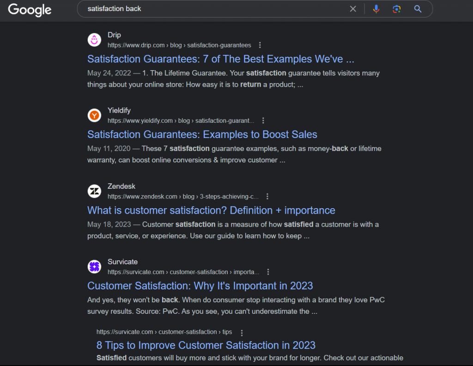The height and width of the screenshot is (366, 473).
Task: Click the Drip favicon icon
Action: (x=94, y=40)
